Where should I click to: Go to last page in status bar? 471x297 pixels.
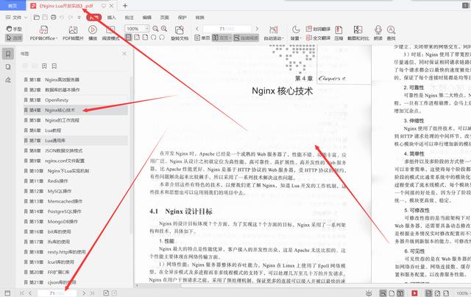point(92,293)
